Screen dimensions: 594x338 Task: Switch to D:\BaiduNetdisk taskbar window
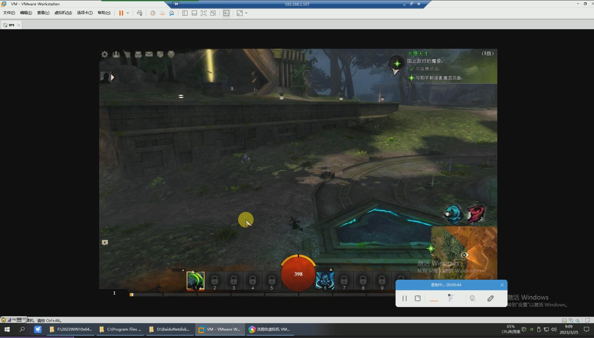pos(170,329)
